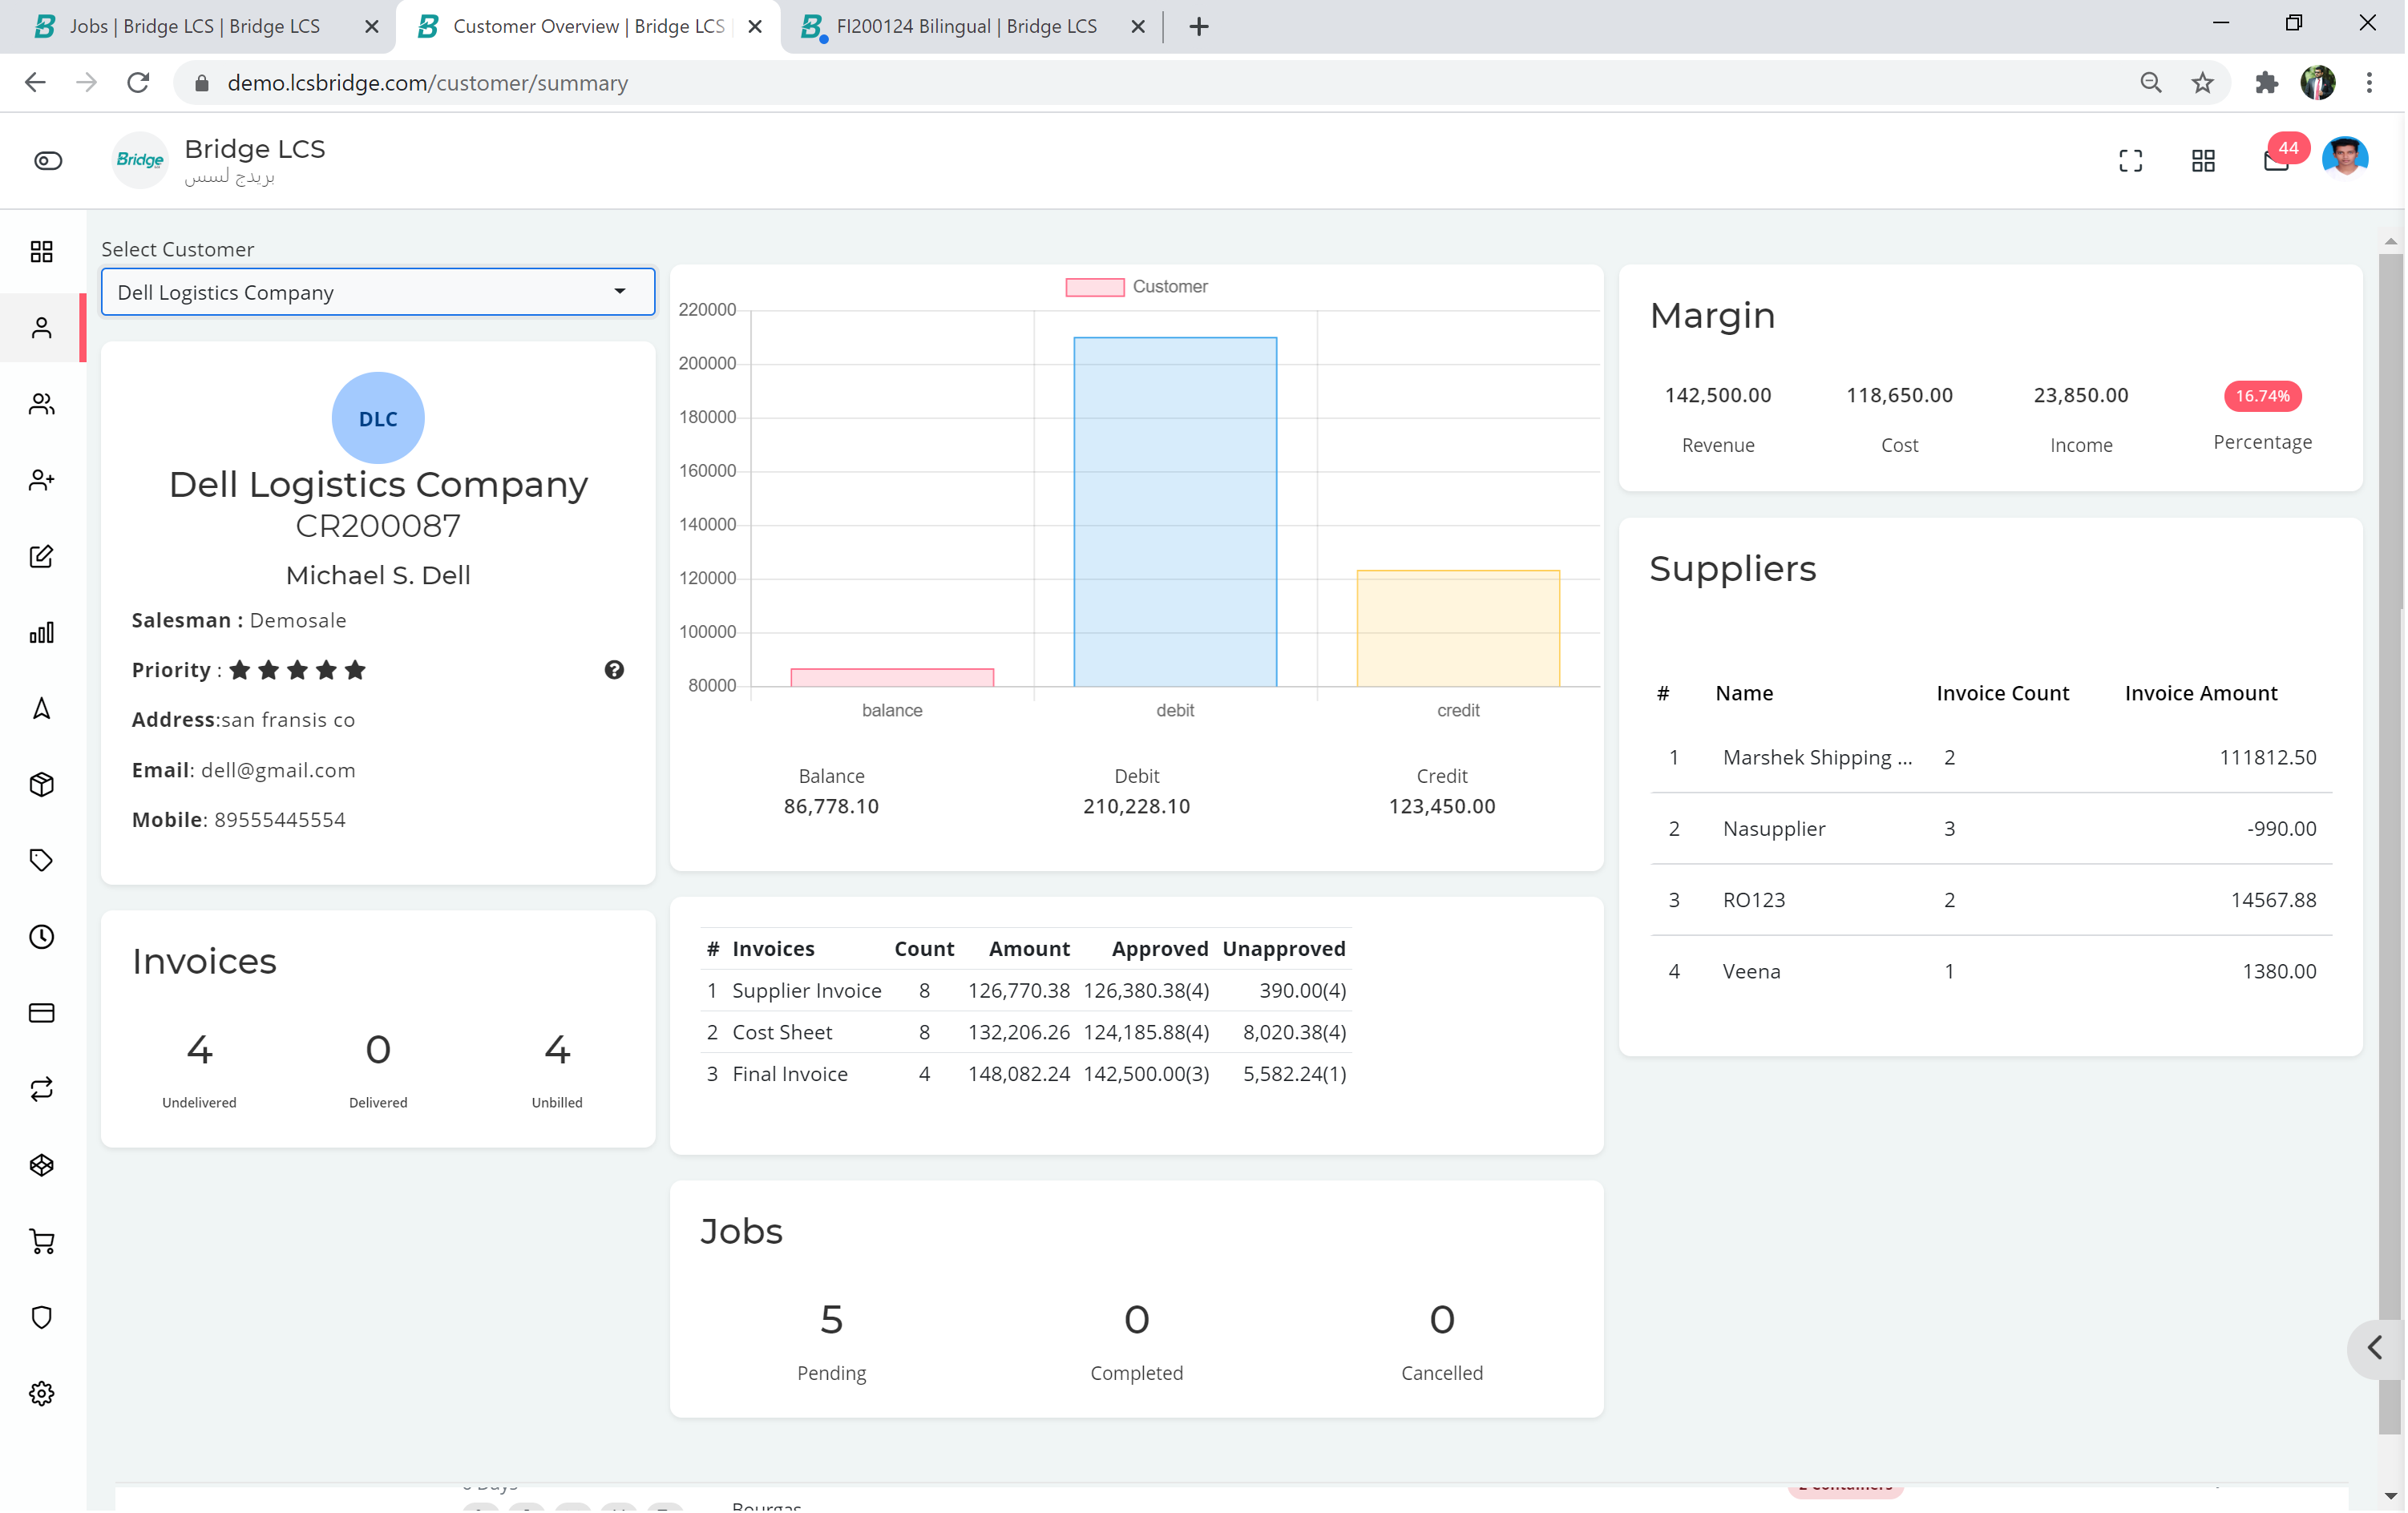The image size is (2408, 1513).
Task: Open the settings gear icon in sidebar
Action: [42, 1394]
